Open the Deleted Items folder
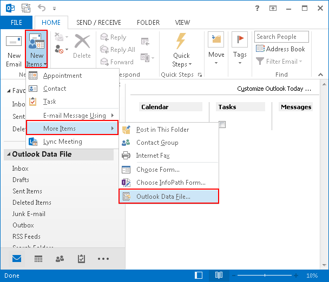 click(x=32, y=203)
